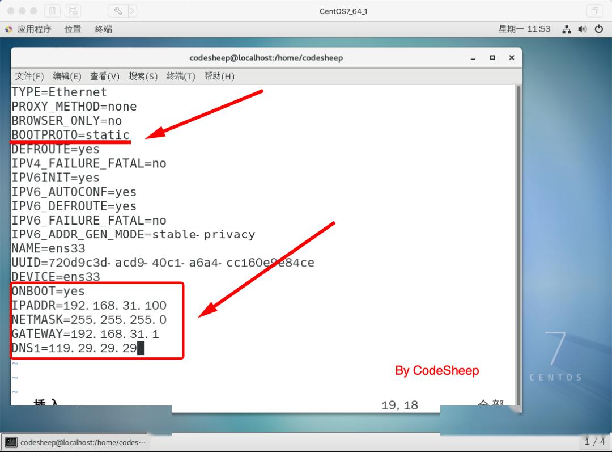The height and width of the screenshot is (452, 612).
Task: Click the IPV6_FAILURE_FATAL=no line
Action: [x=89, y=221]
